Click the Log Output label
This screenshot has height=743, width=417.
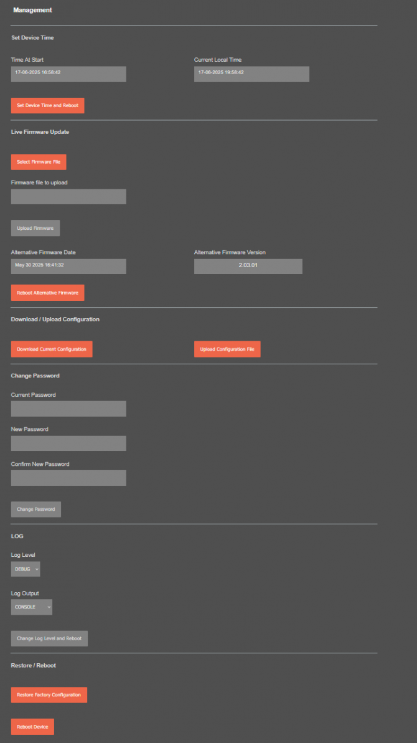(x=25, y=593)
